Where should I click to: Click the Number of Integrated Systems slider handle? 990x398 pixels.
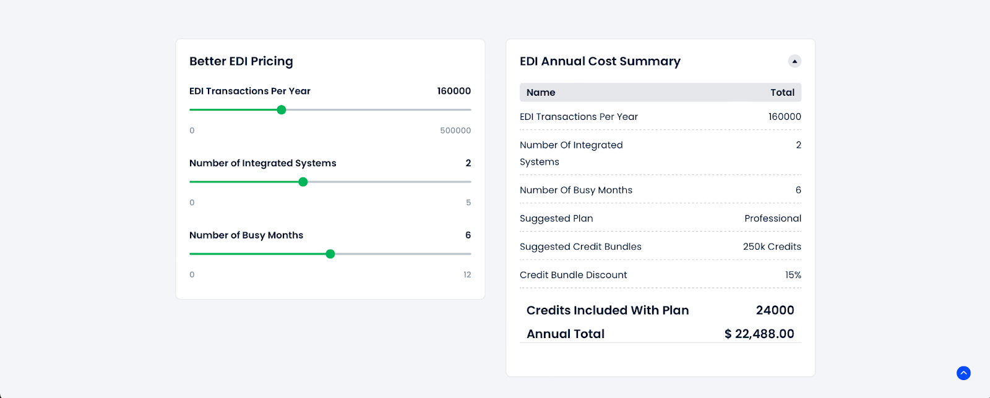(303, 182)
